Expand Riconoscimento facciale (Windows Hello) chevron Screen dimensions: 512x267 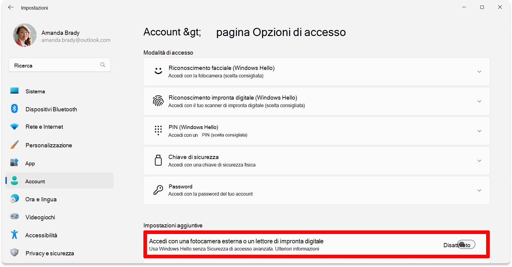click(479, 72)
